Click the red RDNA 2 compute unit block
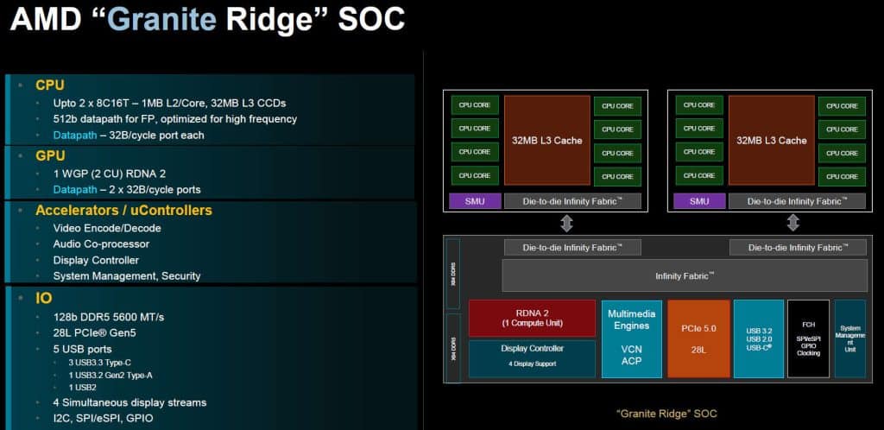The width and height of the screenshot is (884, 430). [532, 318]
